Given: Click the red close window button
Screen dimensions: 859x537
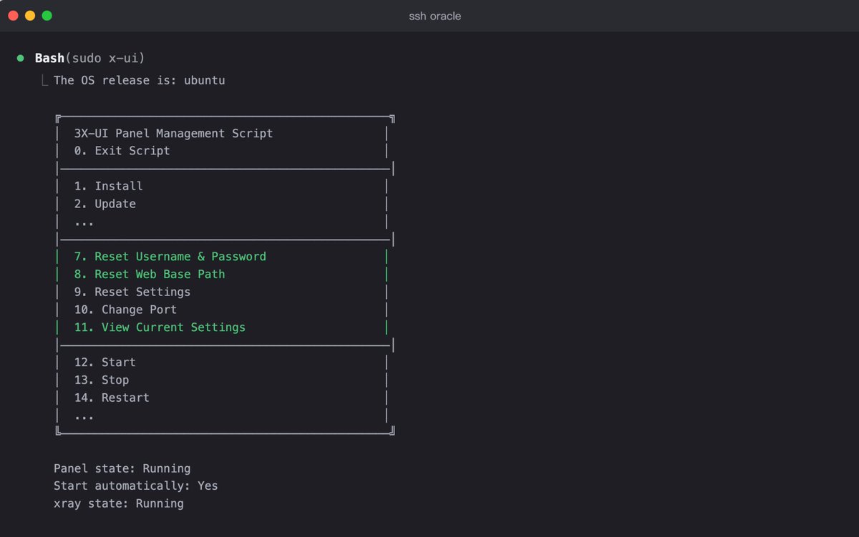Looking at the screenshot, I should point(13,16).
